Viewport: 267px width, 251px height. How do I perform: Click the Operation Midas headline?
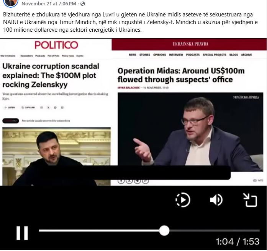(181, 75)
